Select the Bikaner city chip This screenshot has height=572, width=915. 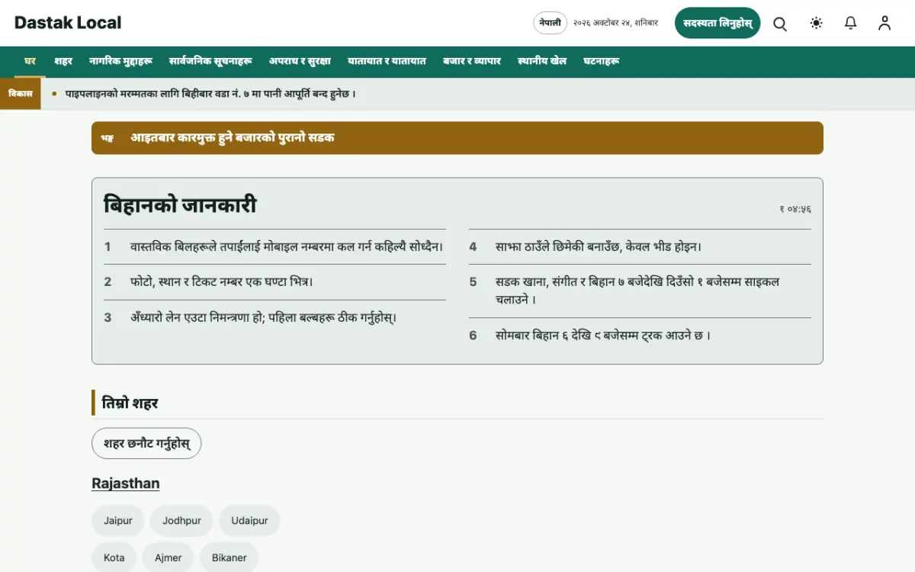point(230,558)
